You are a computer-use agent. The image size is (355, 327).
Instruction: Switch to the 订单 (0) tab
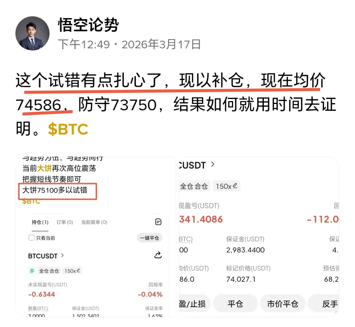click(65, 222)
